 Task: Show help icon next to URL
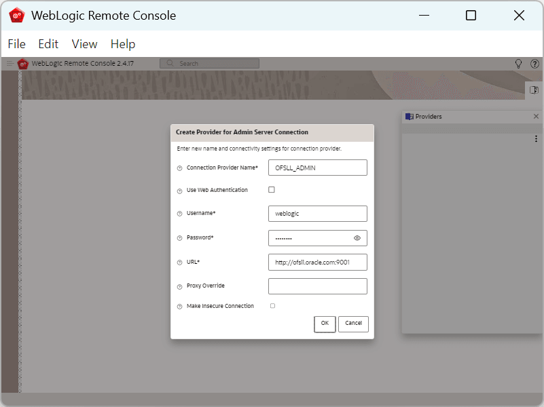(180, 263)
